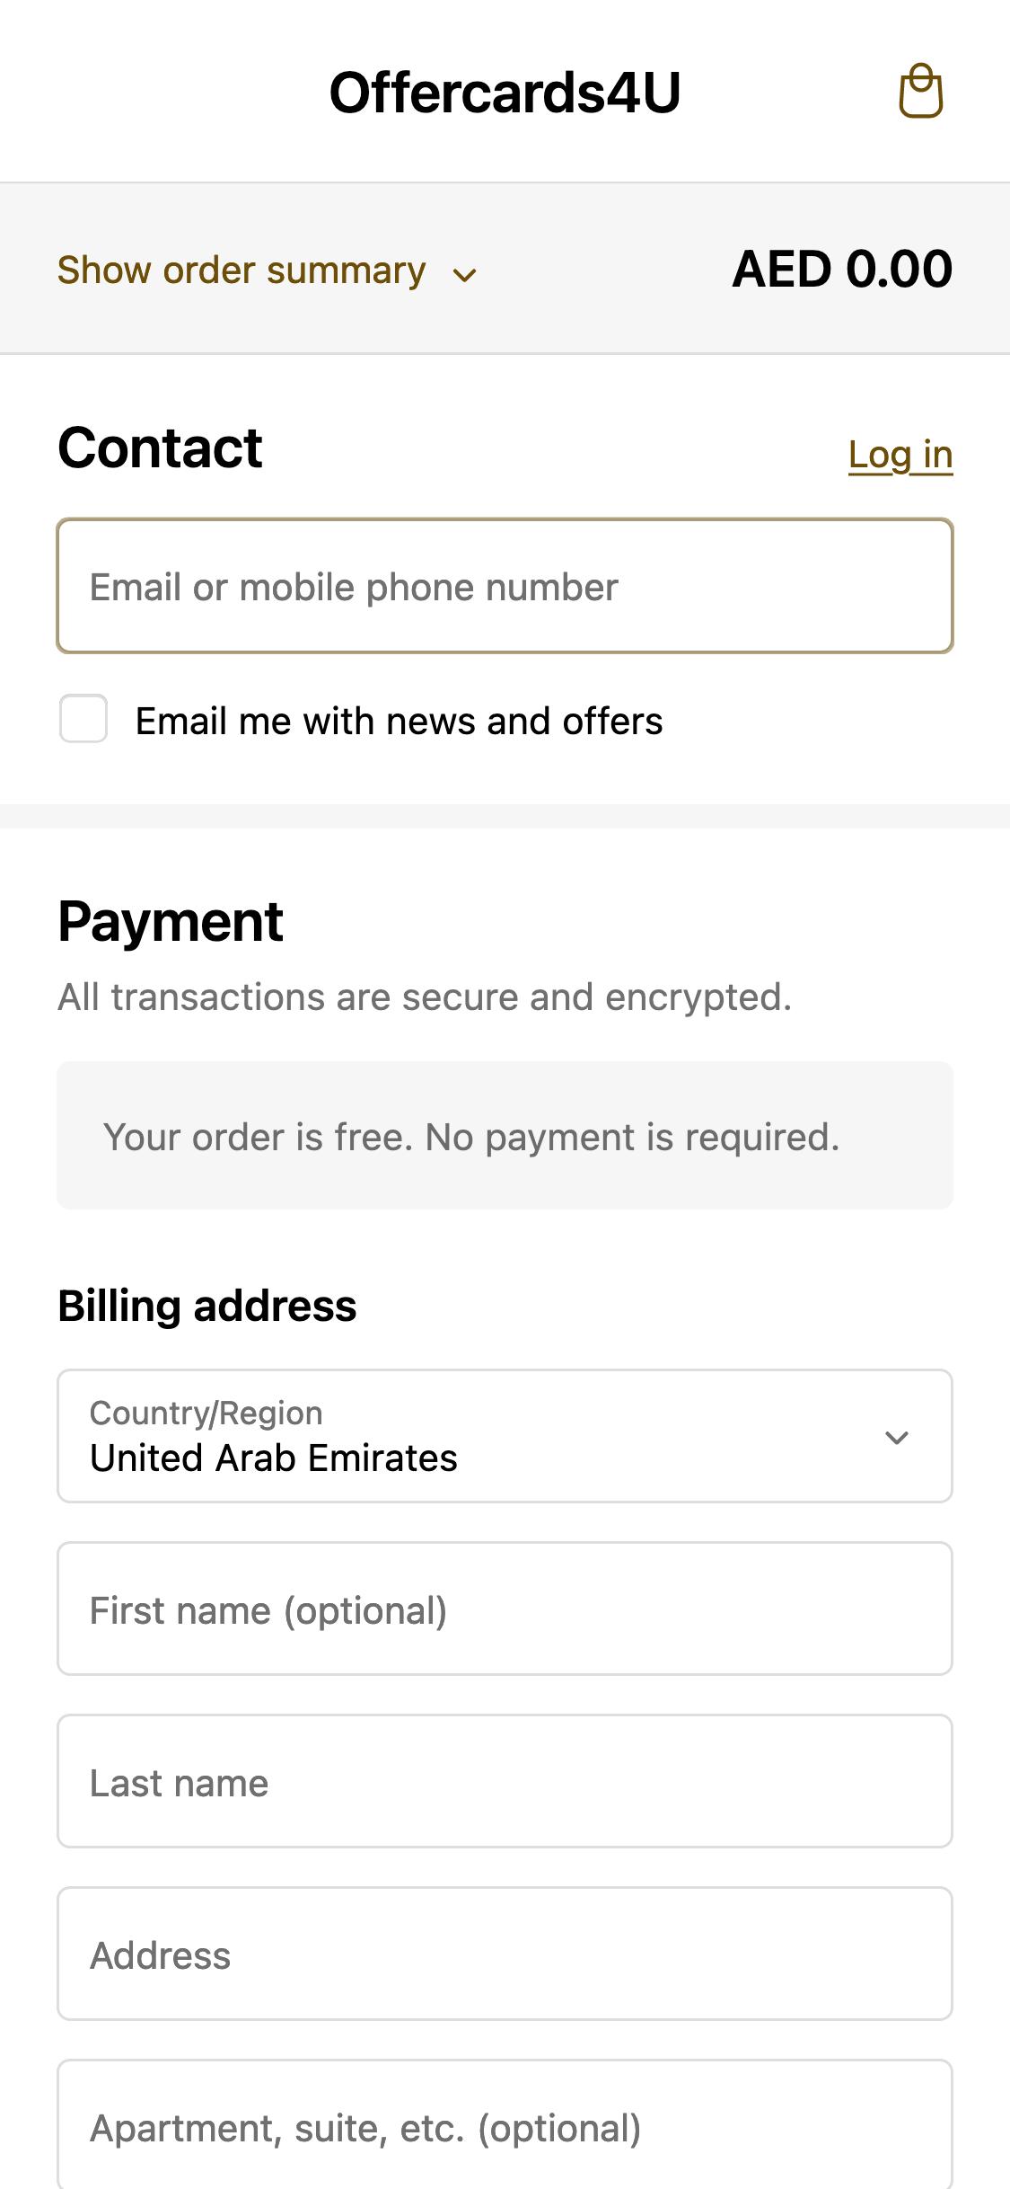Image resolution: width=1010 pixels, height=2189 pixels.
Task: Click into the Last name field
Action: coord(505,1781)
